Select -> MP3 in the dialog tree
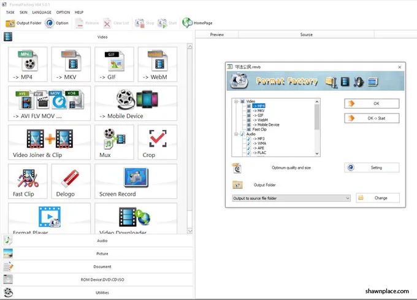The width and height of the screenshot is (417, 300). click(259, 139)
